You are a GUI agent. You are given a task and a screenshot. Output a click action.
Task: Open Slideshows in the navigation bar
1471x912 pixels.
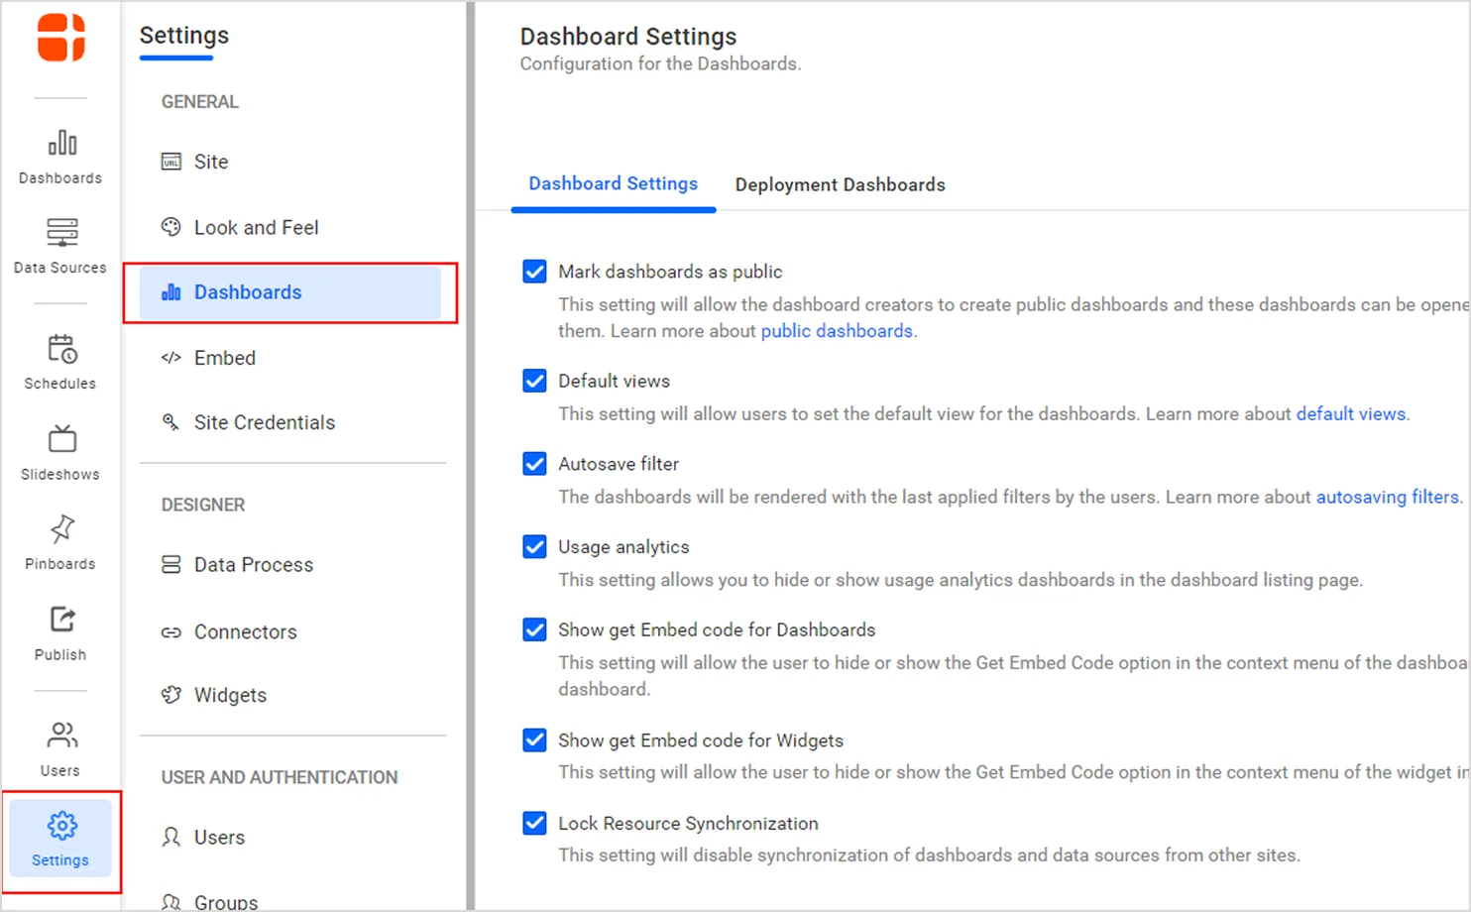[x=60, y=453]
